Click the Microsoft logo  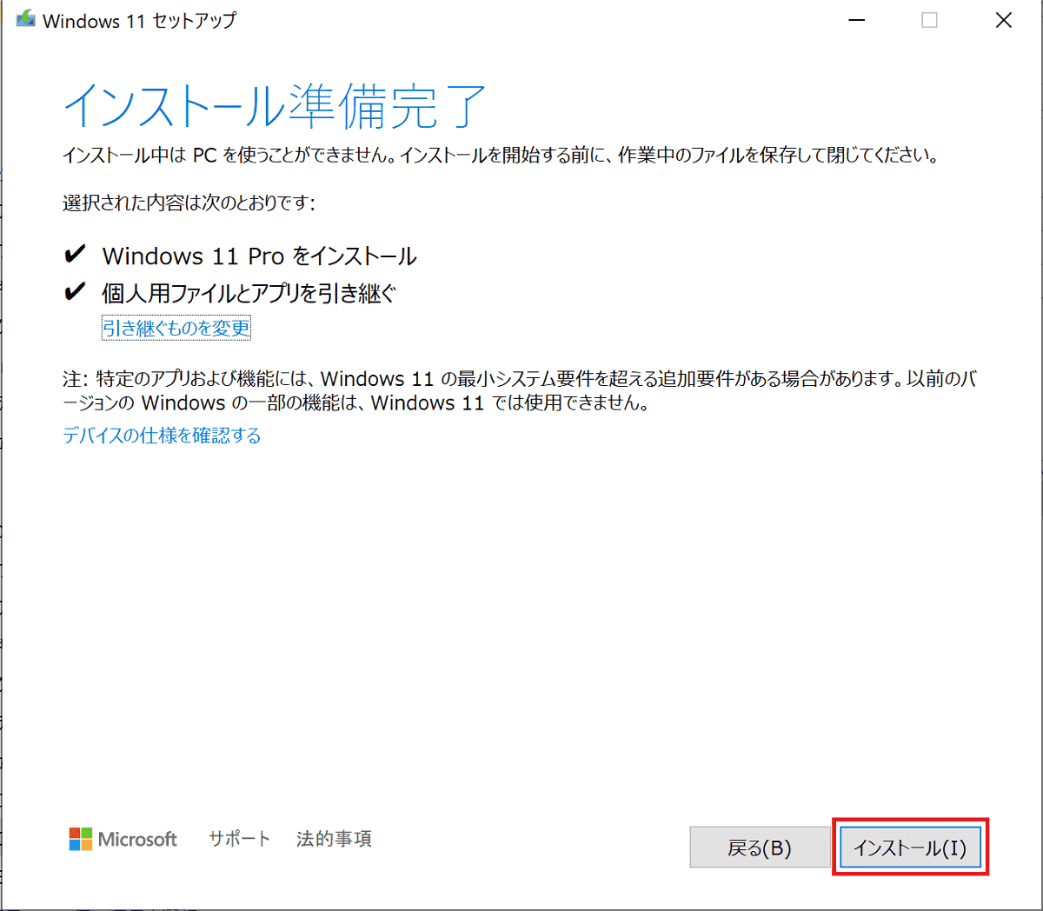pyautogui.click(x=123, y=839)
